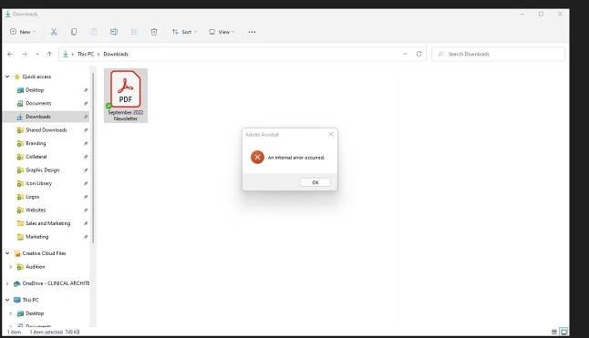
Task: Open the Icon Library folder
Action: point(38,183)
